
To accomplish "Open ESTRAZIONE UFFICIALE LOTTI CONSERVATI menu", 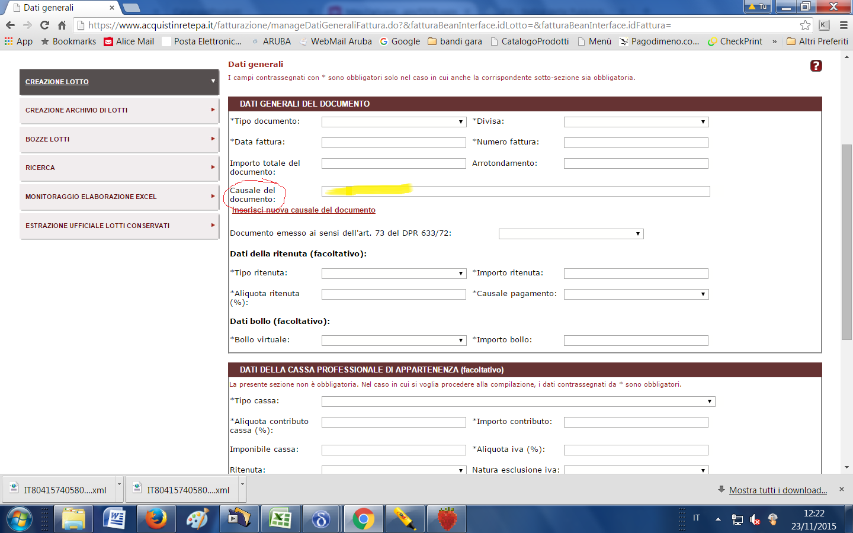I will pyautogui.click(x=119, y=226).
